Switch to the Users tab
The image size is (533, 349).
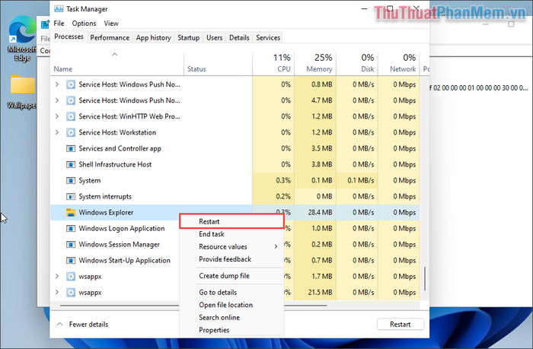point(215,38)
